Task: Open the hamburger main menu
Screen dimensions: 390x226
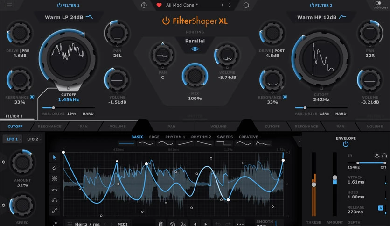Action: [x=9, y=5]
